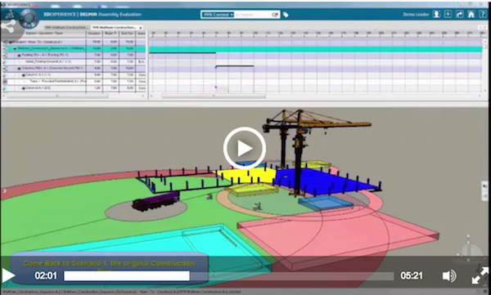491x295 pixels.
Task: Click the row icon beside Scenario1 row
Action: (5, 42)
